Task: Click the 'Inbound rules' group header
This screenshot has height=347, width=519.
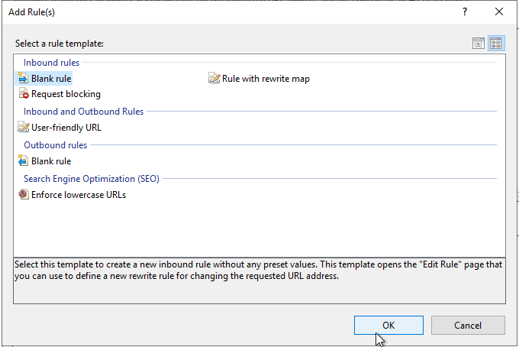Action: 52,63
